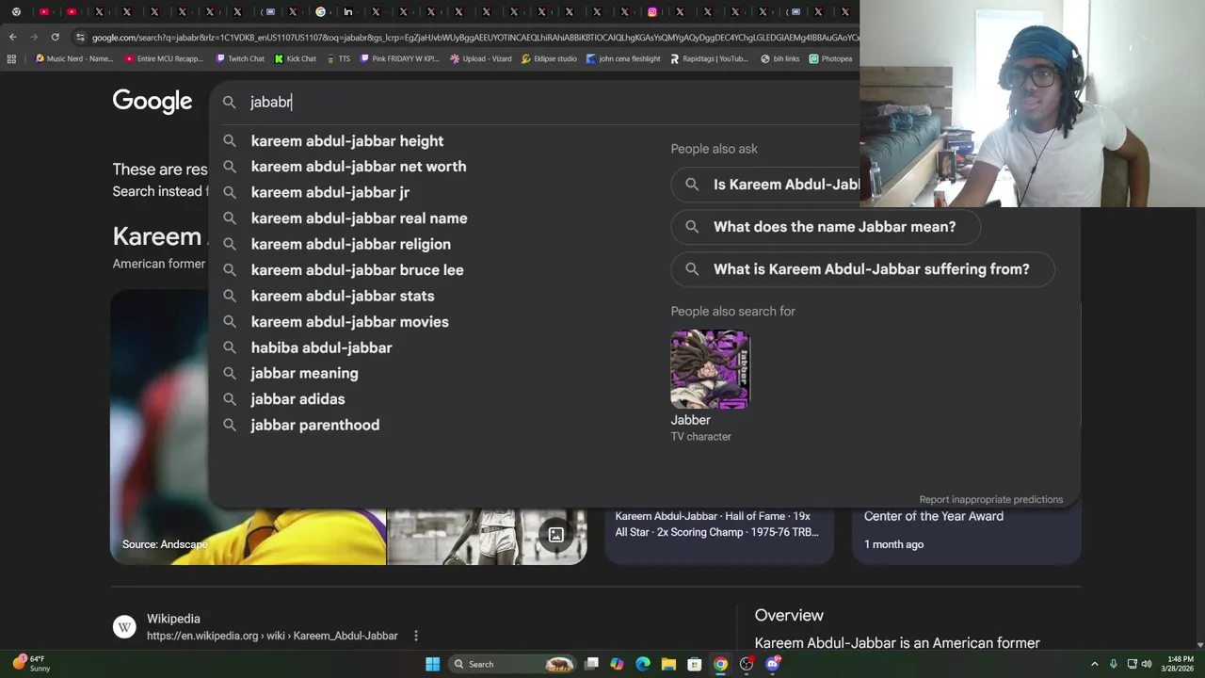This screenshot has height=678, width=1205.
Task: Switch to the Google tab with G favicon
Action: pos(321,11)
